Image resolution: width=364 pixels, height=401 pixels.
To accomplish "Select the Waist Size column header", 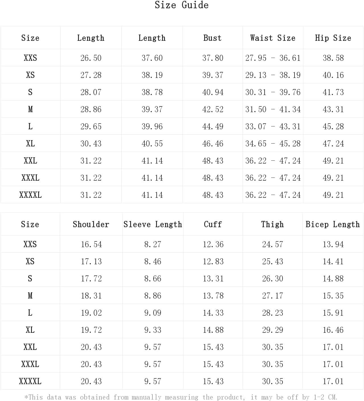I will click(x=273, y=38).
